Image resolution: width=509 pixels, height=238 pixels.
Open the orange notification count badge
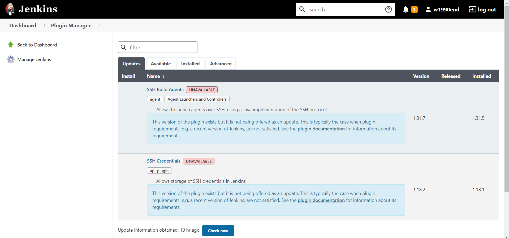414,10
